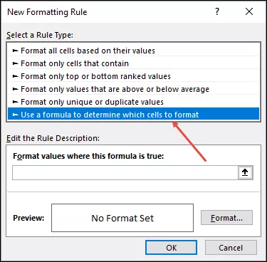The image size is (267, 262).
Task: Click arrow bullet beside 'unique or duplicate values' rule
Action: tap(15, 102)
